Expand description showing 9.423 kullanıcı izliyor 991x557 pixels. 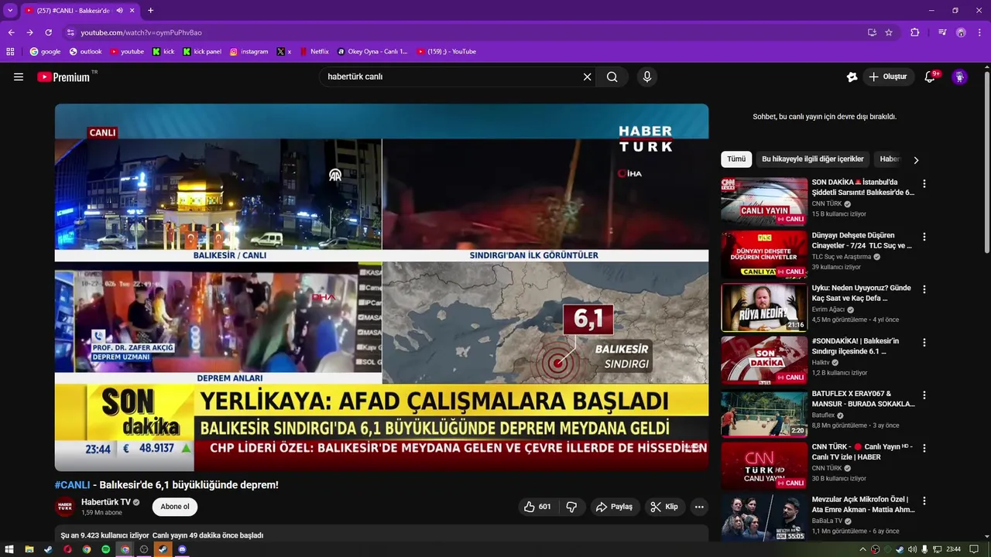[x=382, y=535]
